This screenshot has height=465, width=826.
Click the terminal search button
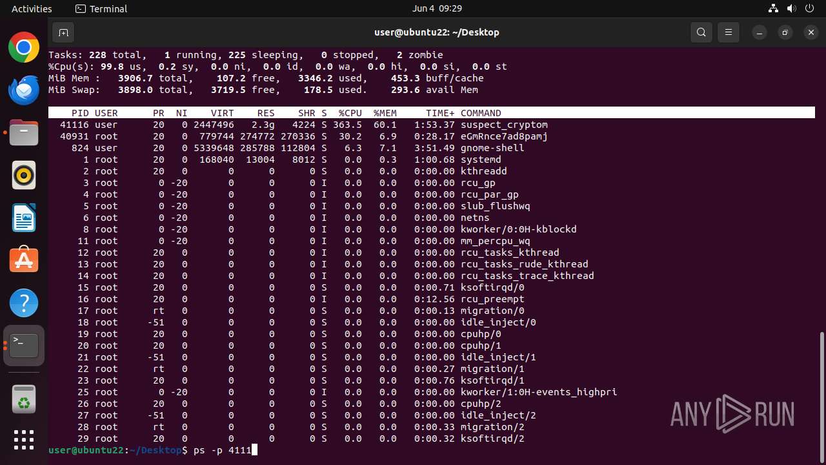701,32
